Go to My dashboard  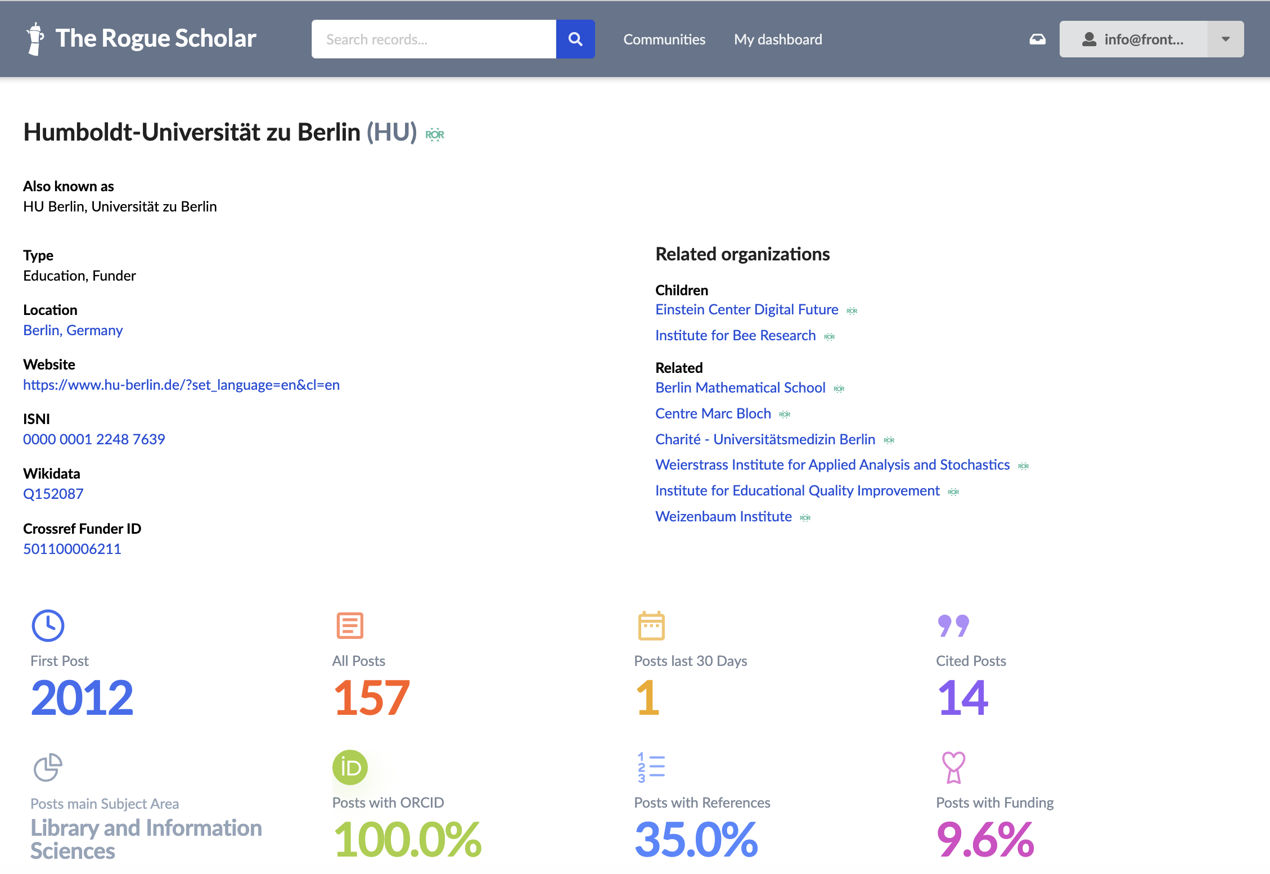tap(778, 39)
